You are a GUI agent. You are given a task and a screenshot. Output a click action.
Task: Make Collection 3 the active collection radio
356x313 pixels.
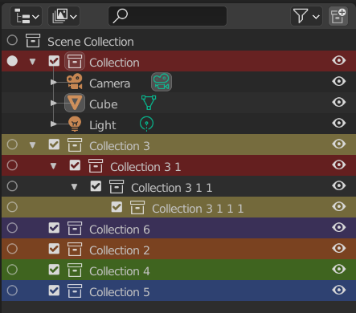[12, 144]
